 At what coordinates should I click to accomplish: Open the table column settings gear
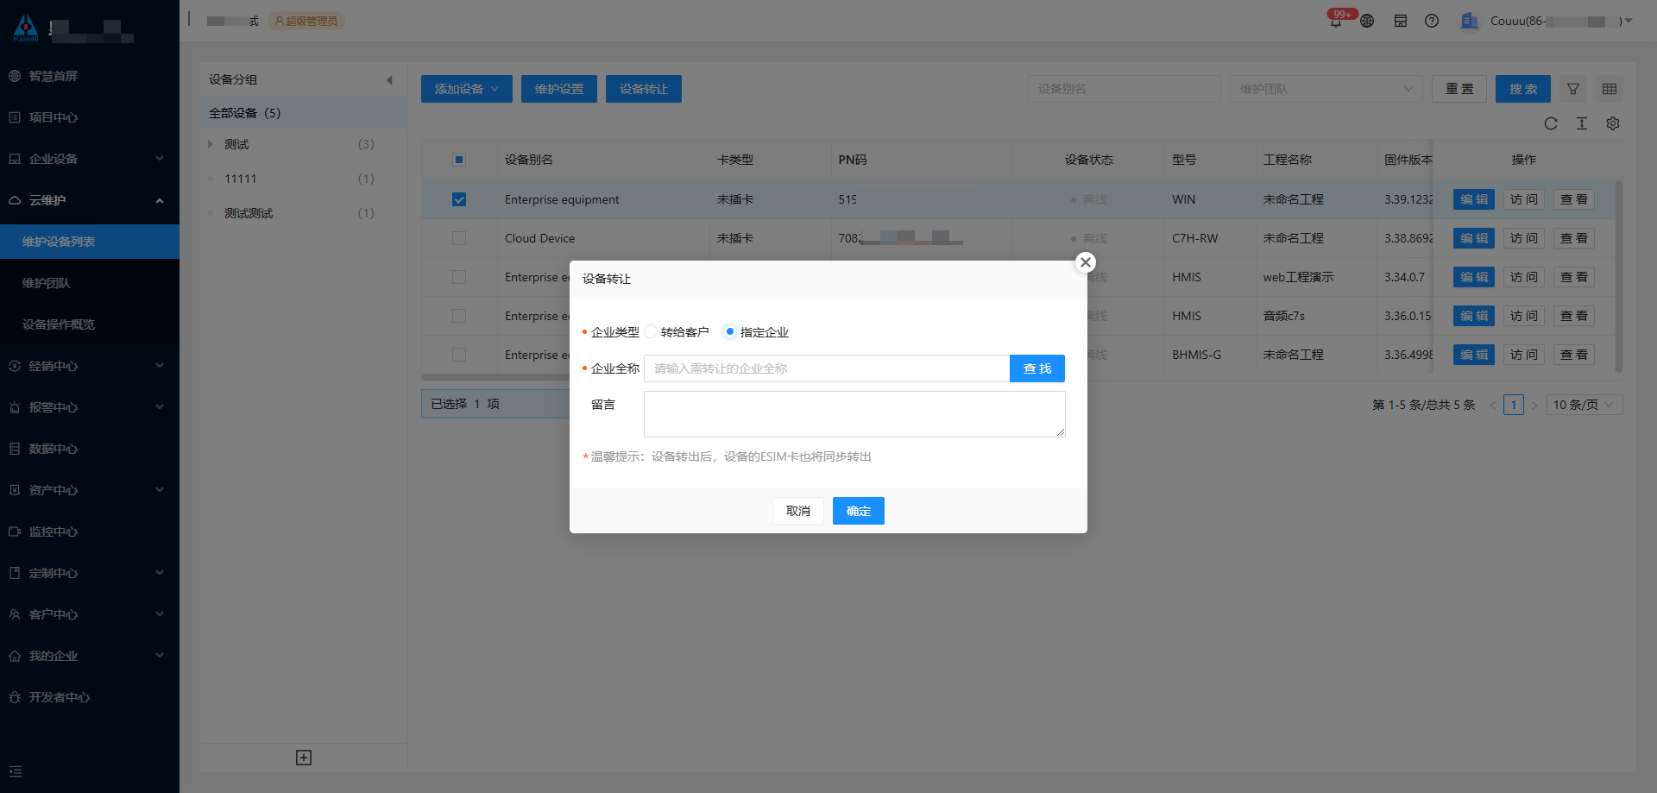[1613, 123]
